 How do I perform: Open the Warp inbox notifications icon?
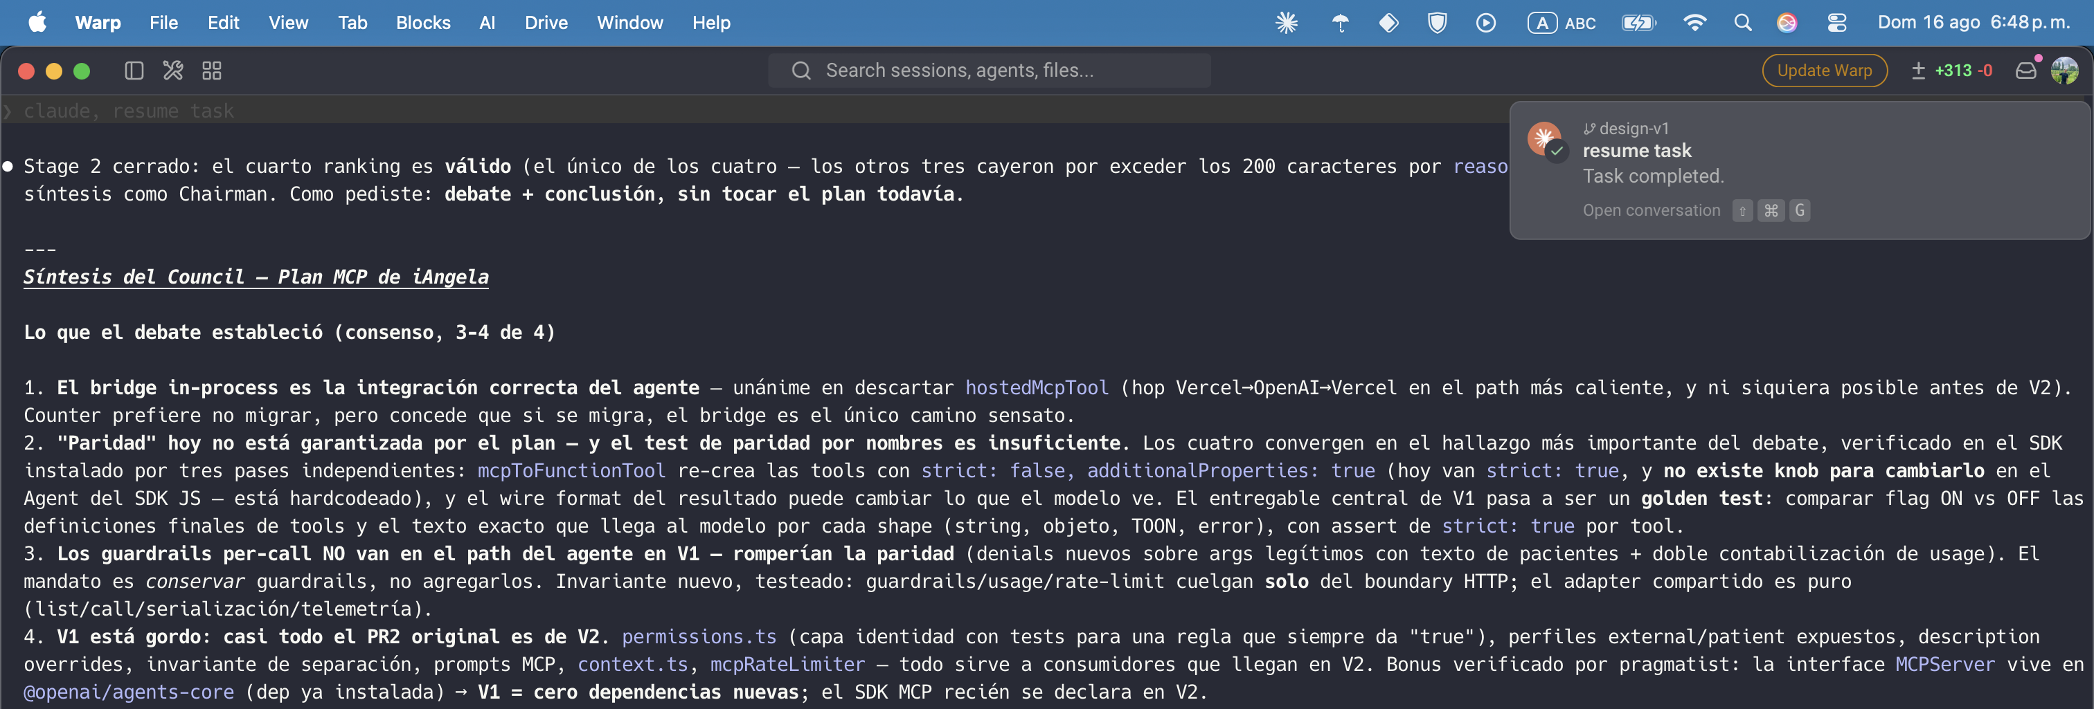tap(2025, 71)
